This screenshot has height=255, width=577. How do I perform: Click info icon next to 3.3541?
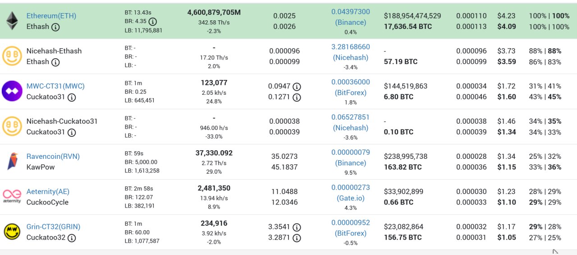[297, 227]
